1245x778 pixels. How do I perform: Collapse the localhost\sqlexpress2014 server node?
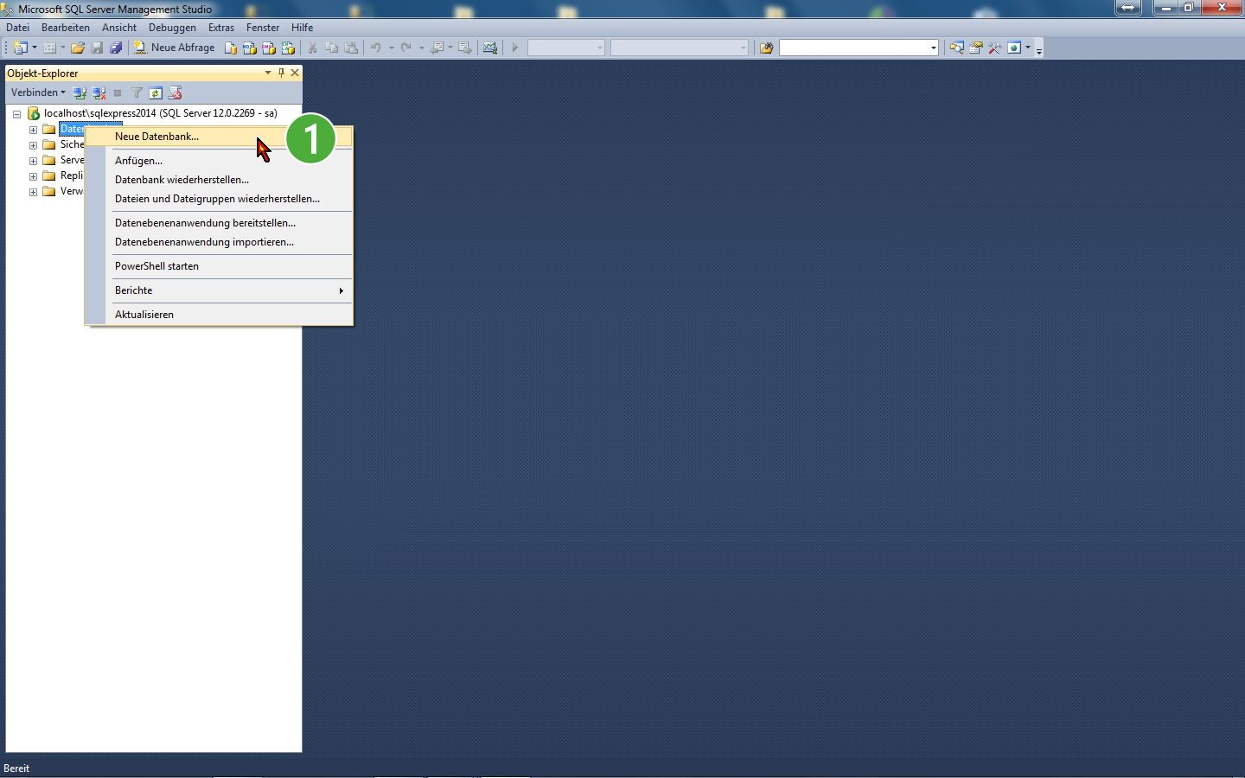(x=16, y=114)
